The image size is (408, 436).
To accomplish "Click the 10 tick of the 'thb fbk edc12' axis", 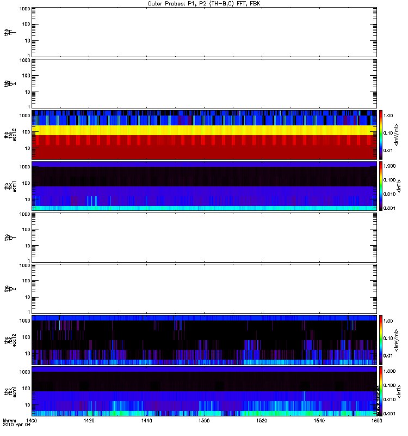I will click(27, 148).
